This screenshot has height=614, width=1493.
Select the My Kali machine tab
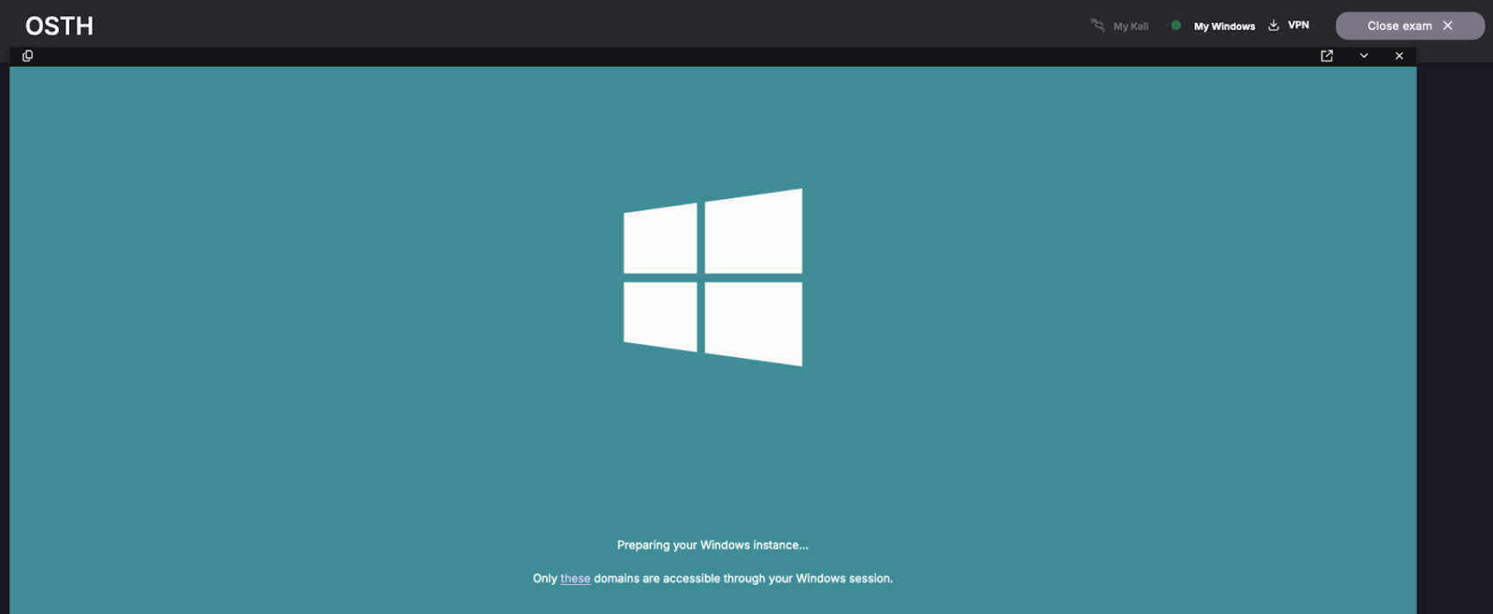pos(1120,26)
